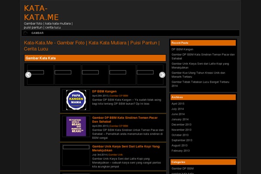The height and width of the screenshot is (174, 261).
Task: Open the DP BBM Kangen post title
Action: (104, 91)
